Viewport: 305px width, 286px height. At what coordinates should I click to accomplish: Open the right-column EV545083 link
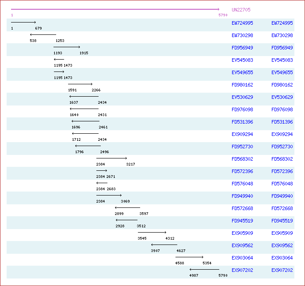tap(282, 60)
